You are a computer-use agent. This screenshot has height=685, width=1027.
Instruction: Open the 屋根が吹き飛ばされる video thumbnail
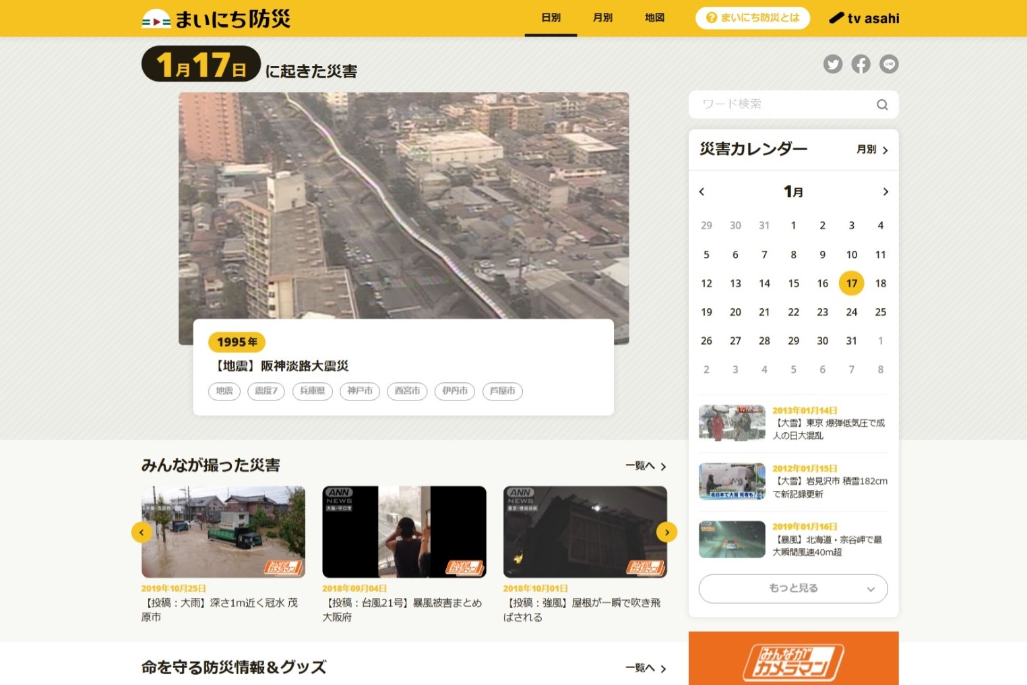585,532
